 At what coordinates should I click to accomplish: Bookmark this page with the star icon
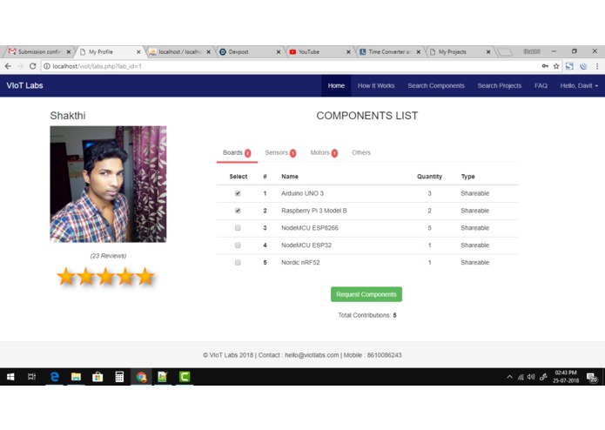(x=556, y=66)
